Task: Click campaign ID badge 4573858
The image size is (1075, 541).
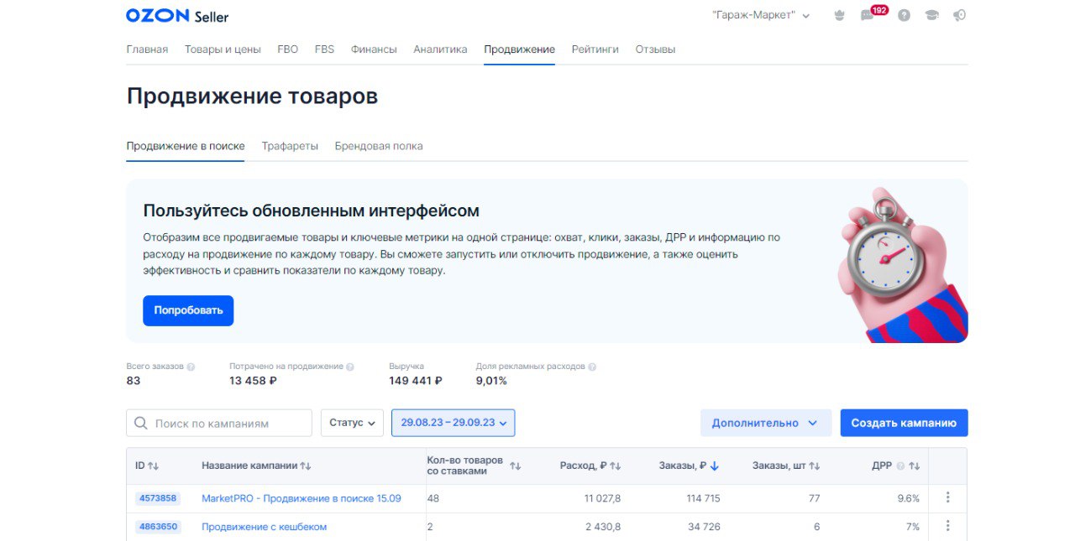Action: coord(158,498)
